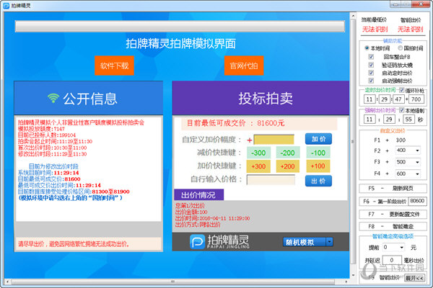Viewport: 433px width, 288px height.
Task: Click the 强制出价 minute field showing 29
Action: point(389,120)
